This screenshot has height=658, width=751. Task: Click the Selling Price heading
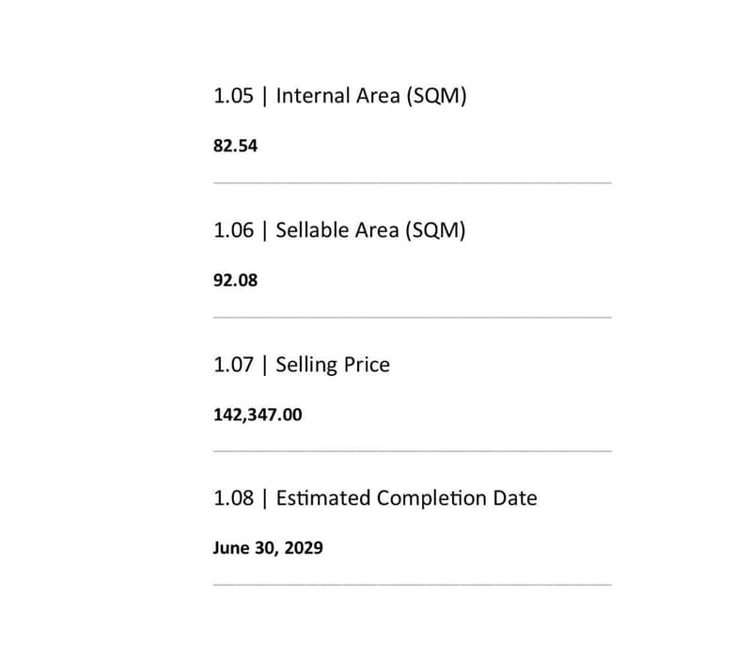pos(333,365)
